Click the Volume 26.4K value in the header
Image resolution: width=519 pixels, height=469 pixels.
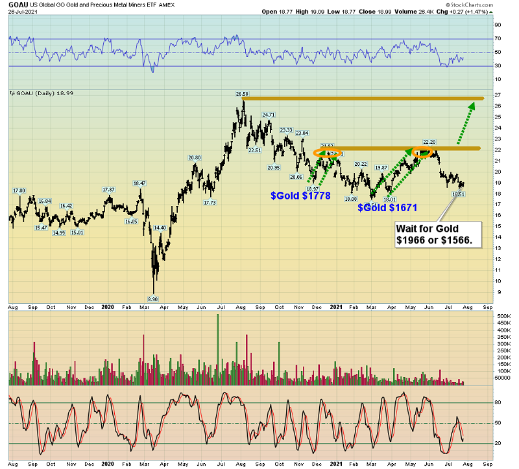coord(414,12)
